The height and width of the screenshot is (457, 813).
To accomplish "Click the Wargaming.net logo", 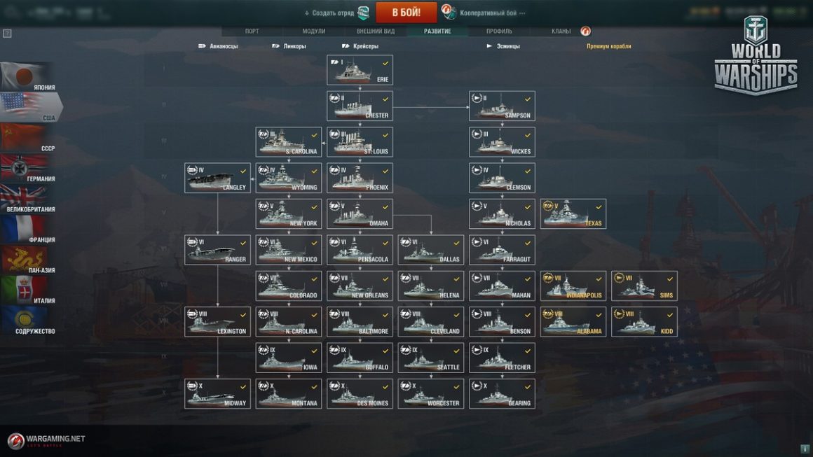I will [46, 440].
